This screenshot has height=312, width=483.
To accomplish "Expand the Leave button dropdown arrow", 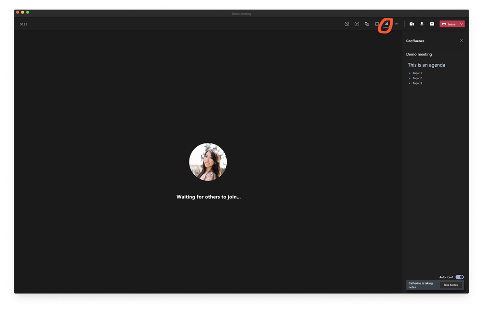I will tap(461, 24).
